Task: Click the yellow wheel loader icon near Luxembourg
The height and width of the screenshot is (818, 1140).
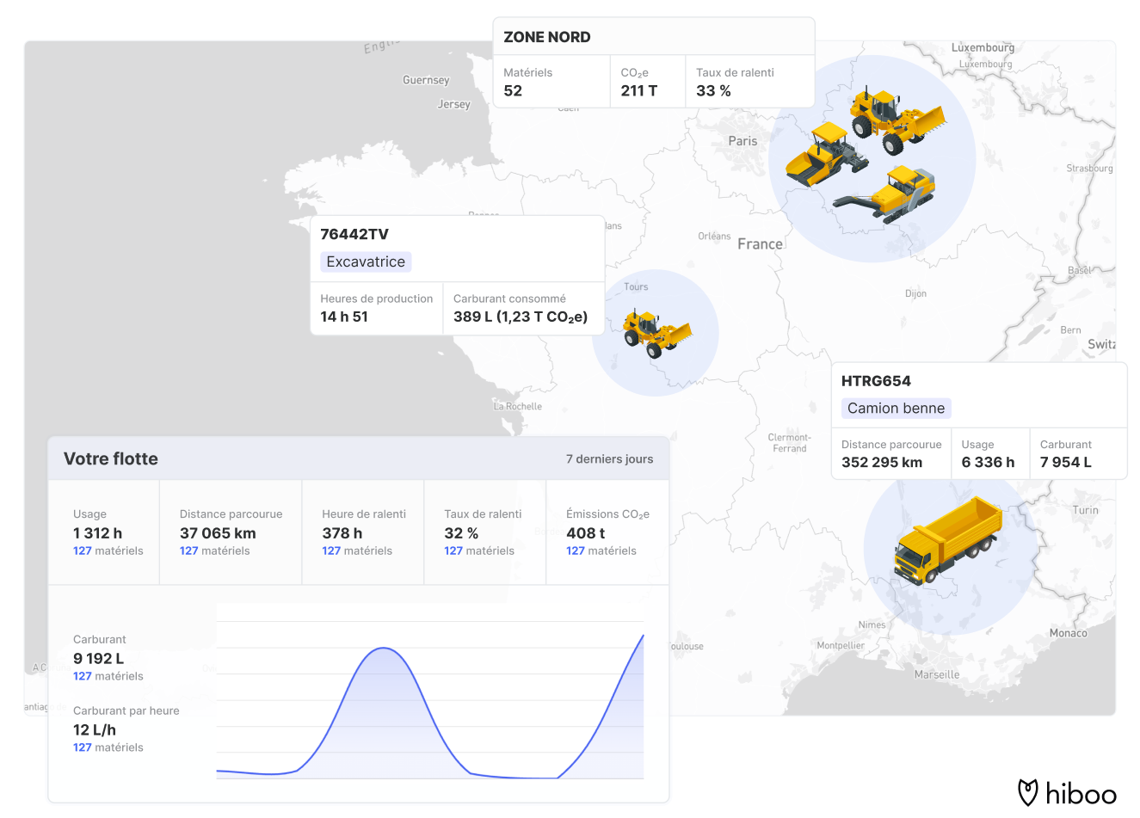Action: 897,120
